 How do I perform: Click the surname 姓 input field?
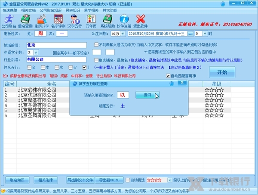(40, 34)
